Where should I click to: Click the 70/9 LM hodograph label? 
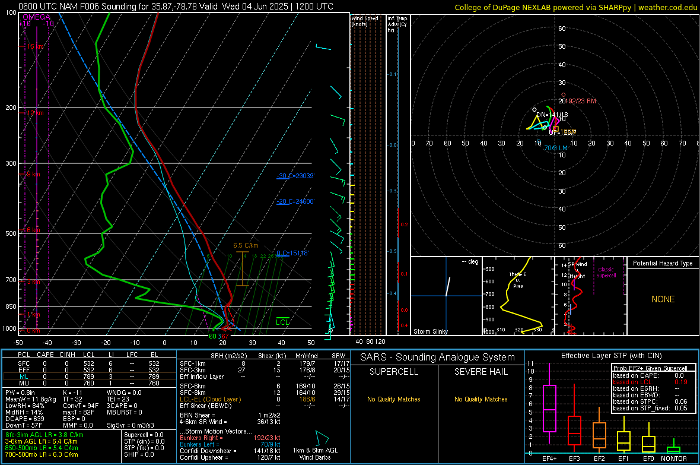pos(556,148)
